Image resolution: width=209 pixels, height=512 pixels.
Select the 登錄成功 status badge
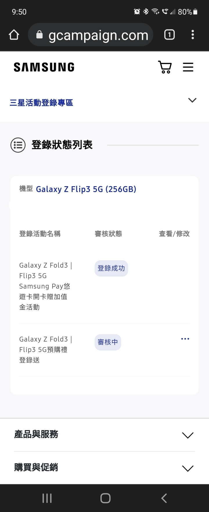111,268
